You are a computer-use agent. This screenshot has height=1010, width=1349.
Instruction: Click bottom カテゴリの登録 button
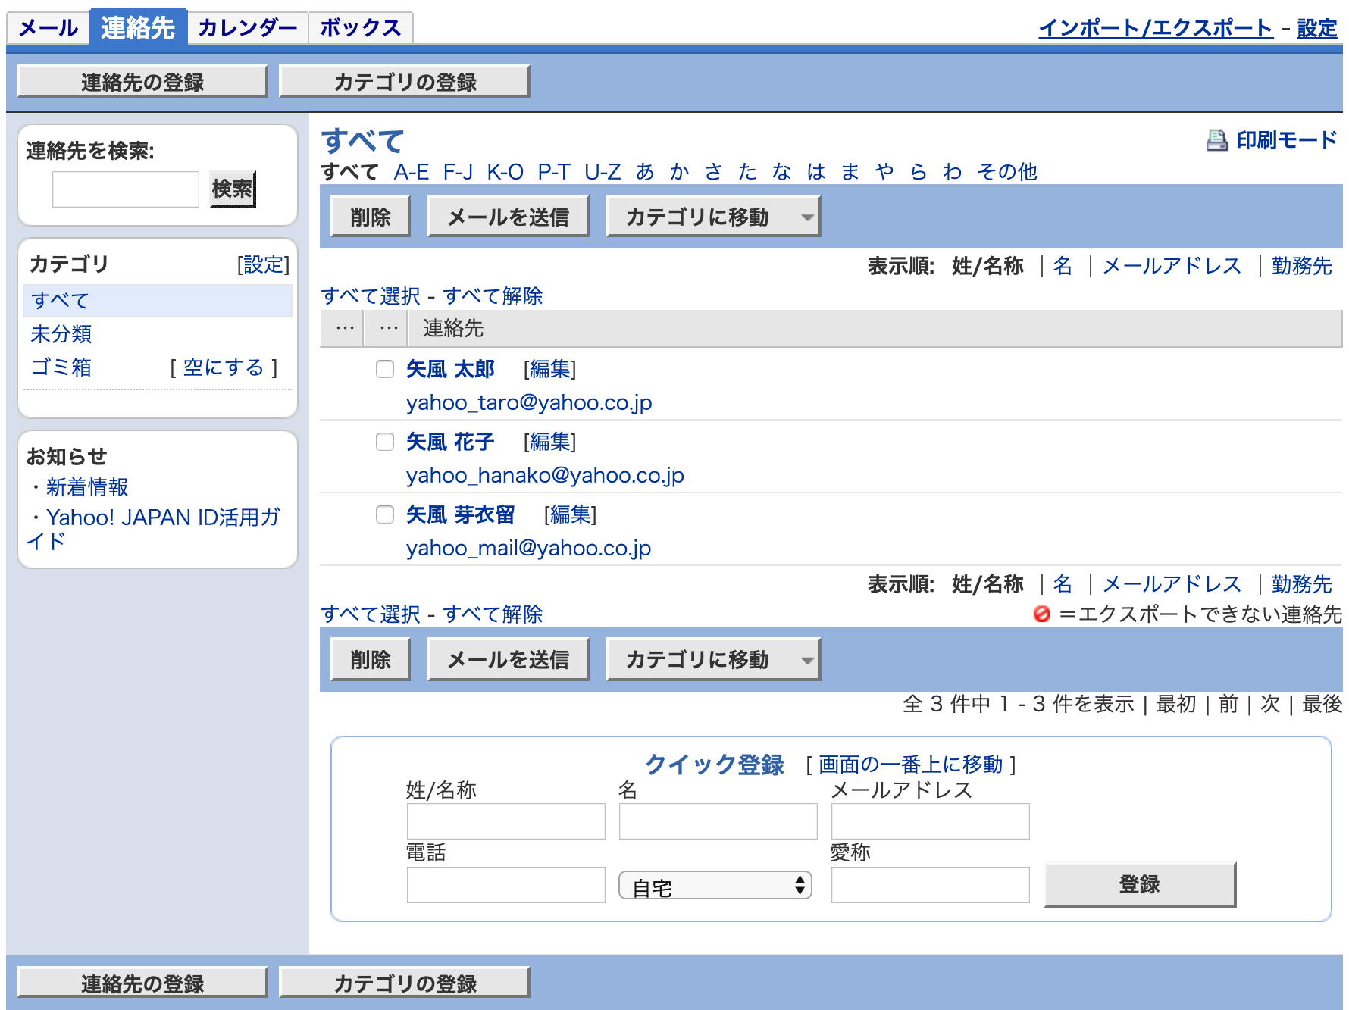tap(405, 983)
